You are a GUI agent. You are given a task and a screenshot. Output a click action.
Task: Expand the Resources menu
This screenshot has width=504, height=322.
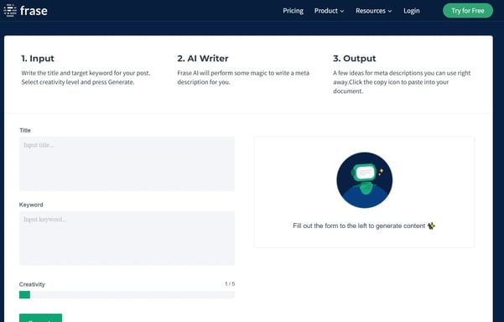pos(373,11)
